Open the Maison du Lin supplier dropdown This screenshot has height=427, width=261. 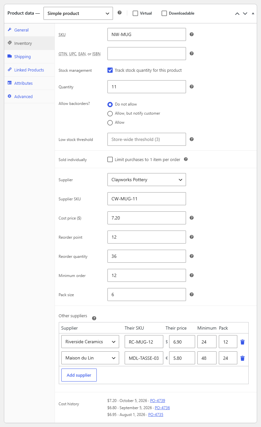click(90, 358)
